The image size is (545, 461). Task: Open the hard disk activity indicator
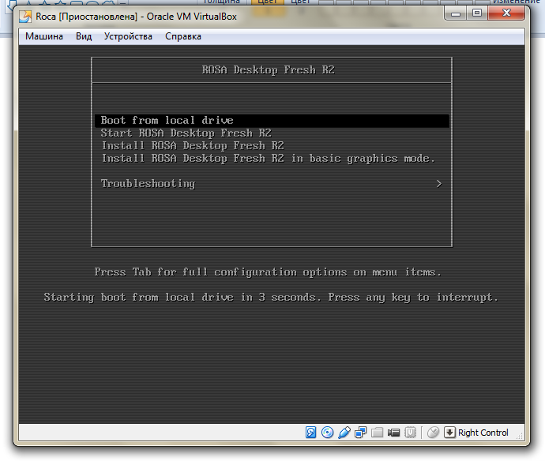point(310,433)
